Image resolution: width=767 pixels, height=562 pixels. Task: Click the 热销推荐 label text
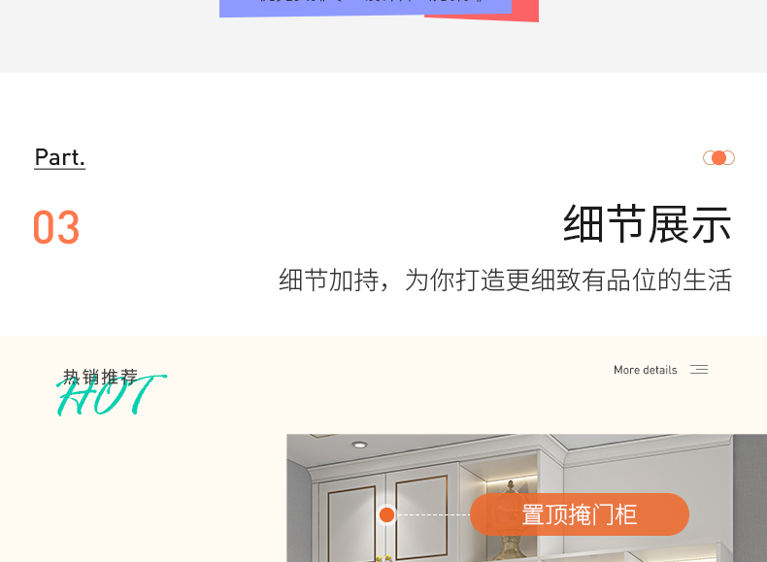tap(100, 378)
